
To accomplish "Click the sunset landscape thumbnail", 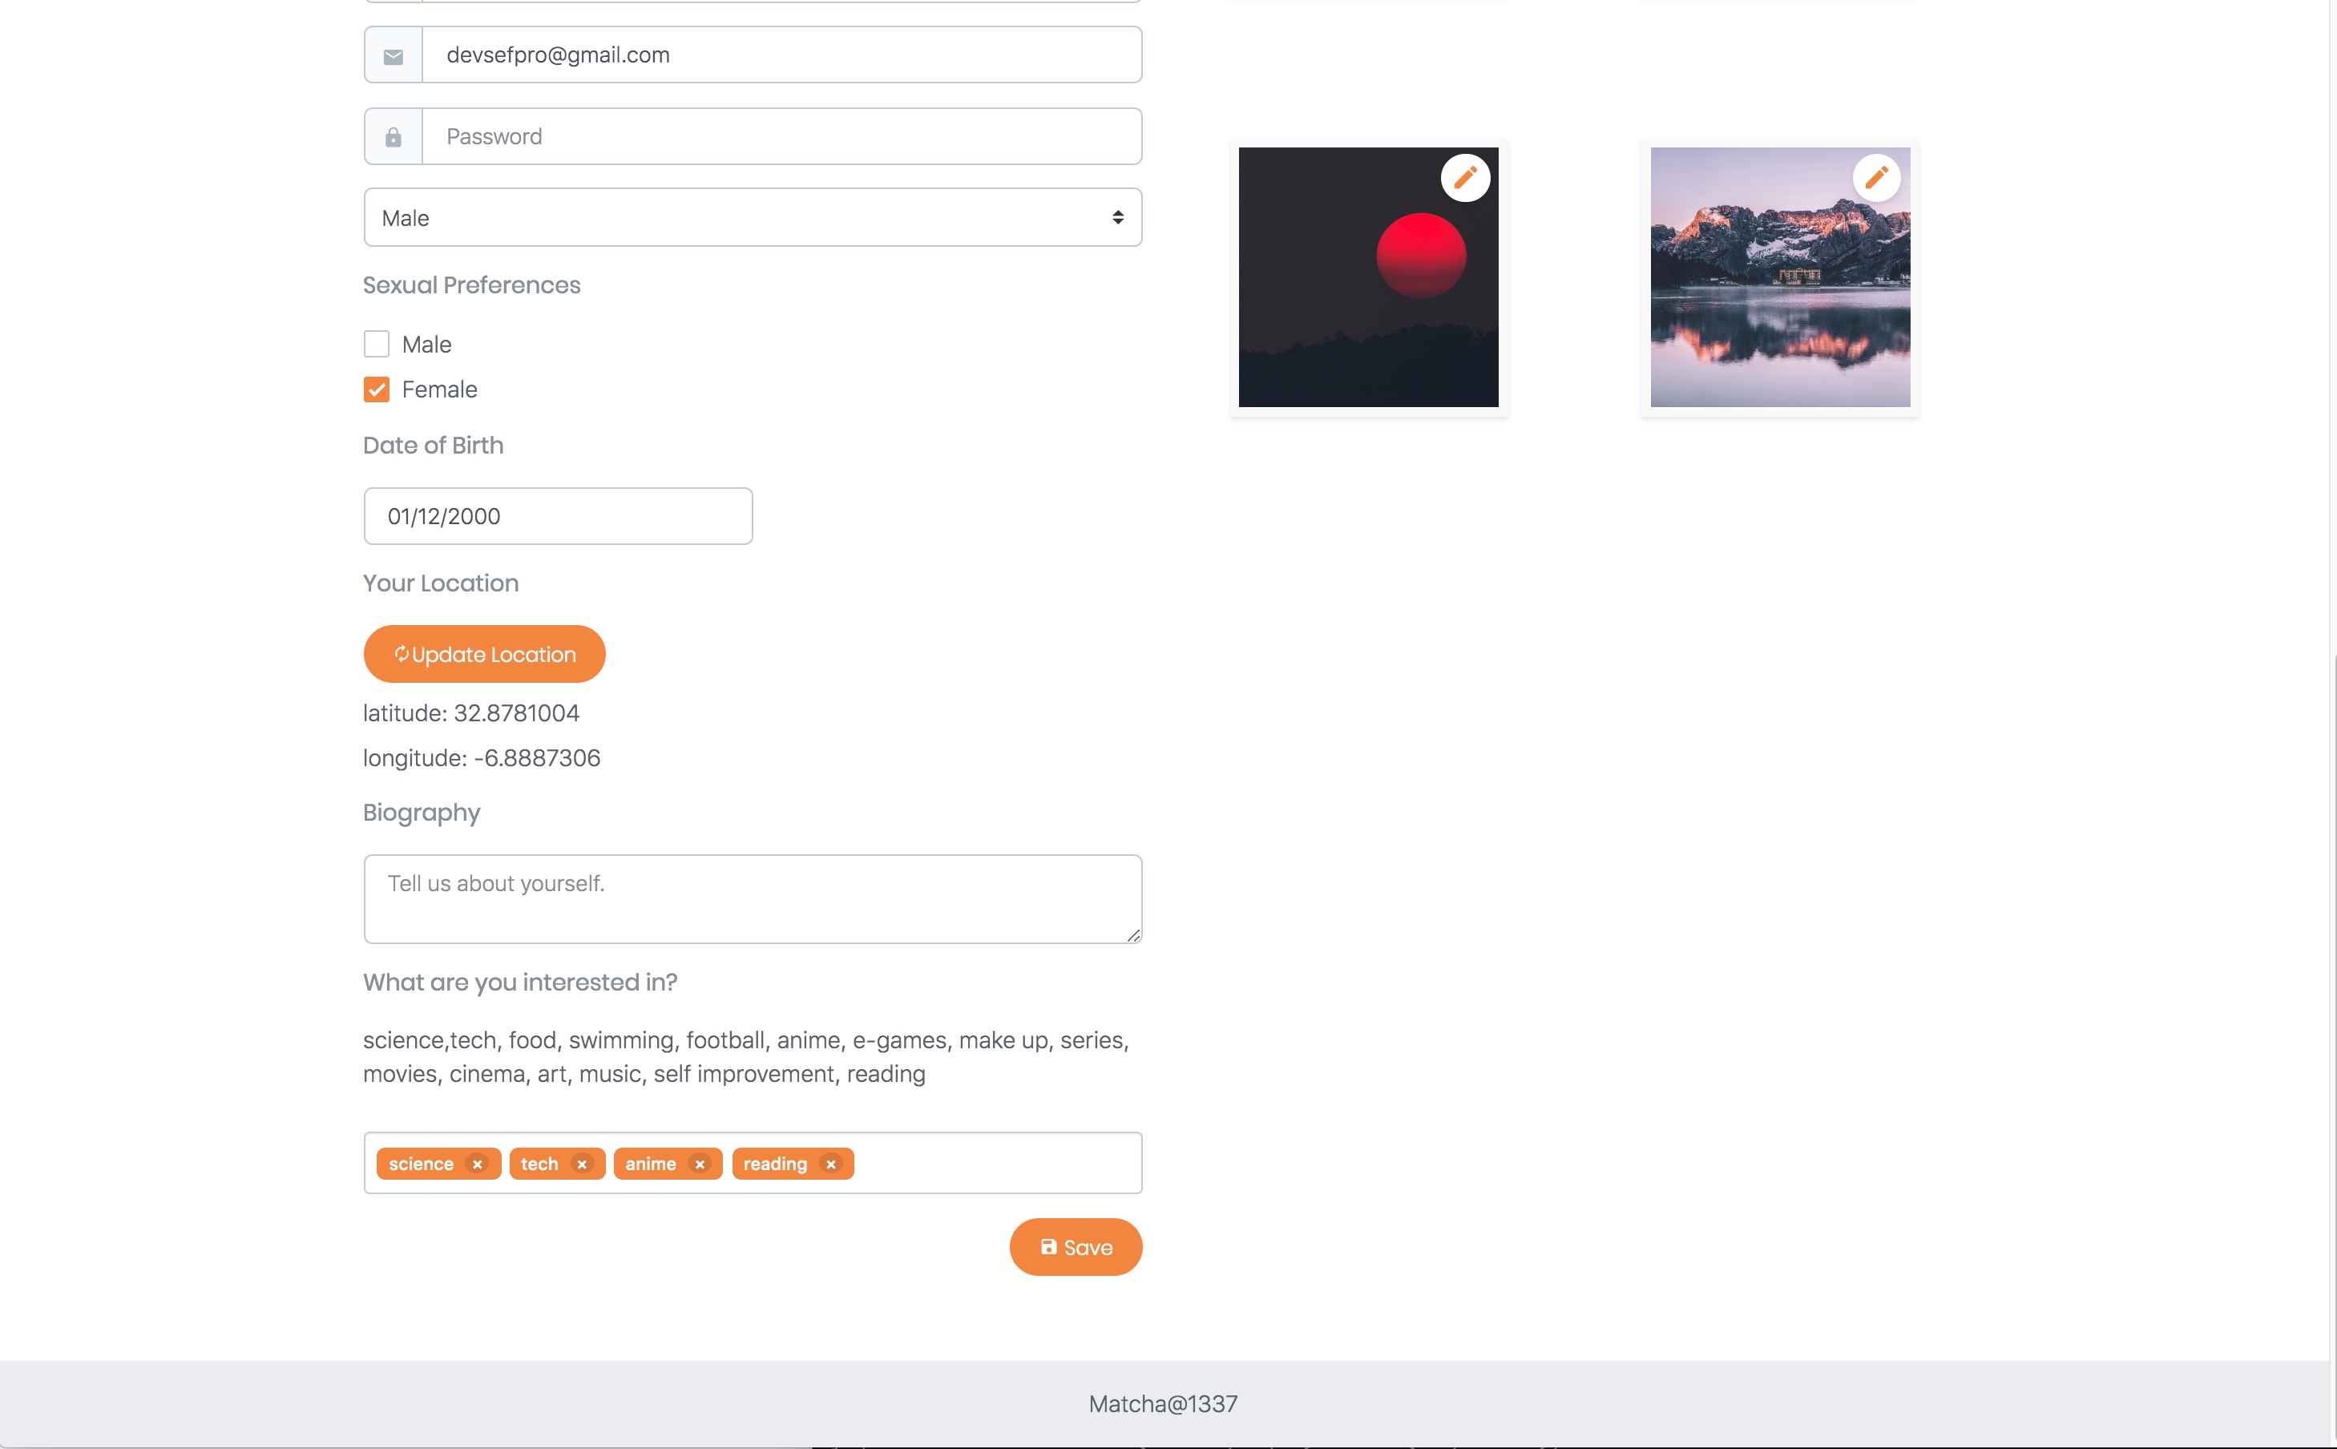I will (x=1367, y=276).
